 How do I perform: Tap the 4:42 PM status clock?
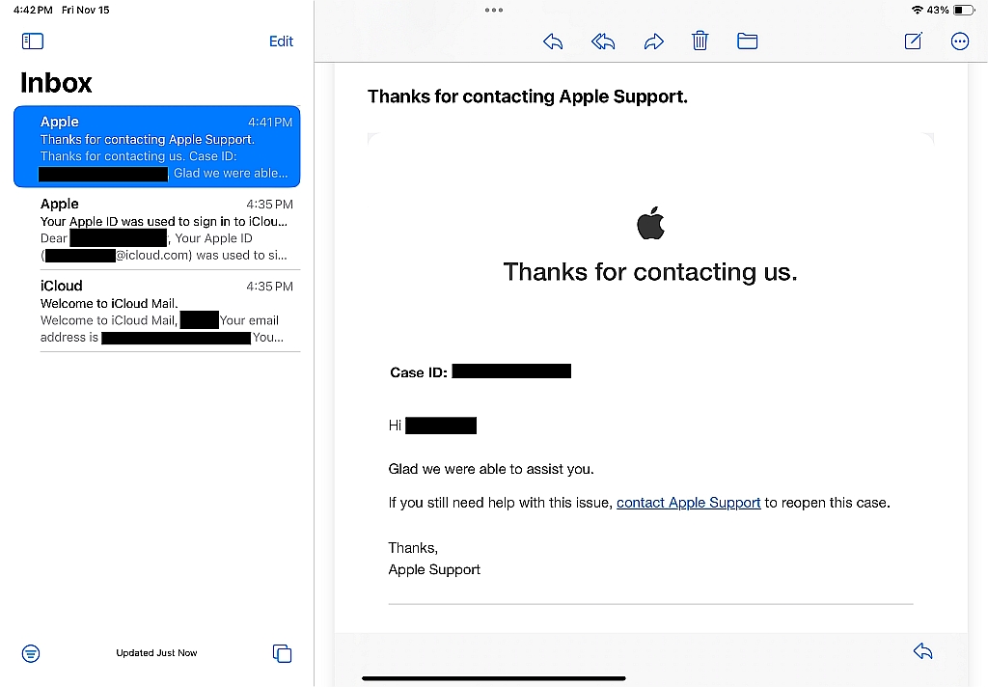point(33,10)
